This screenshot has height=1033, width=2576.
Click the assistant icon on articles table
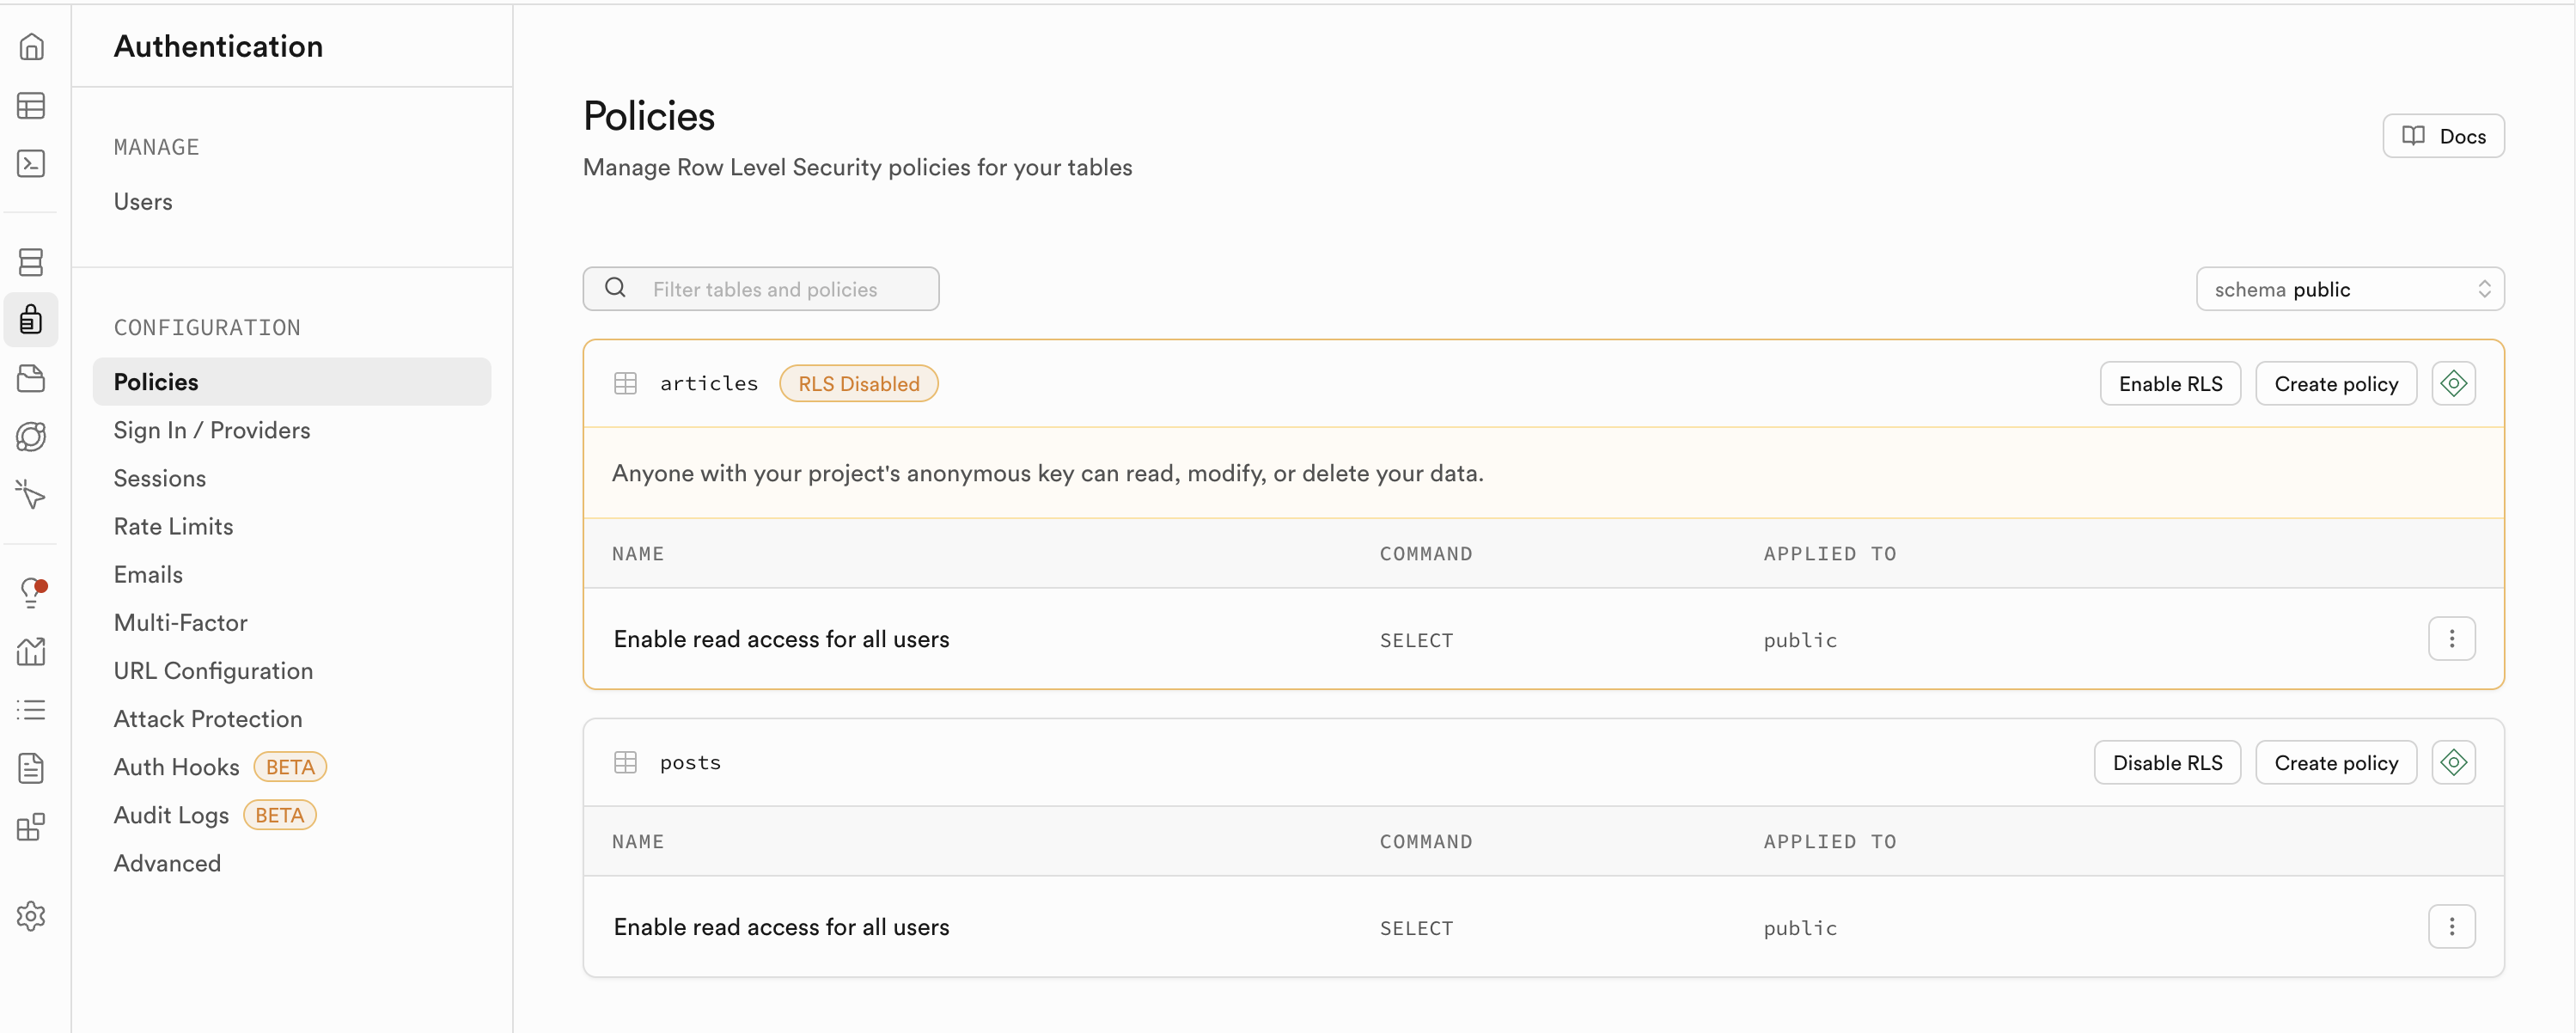tap(2453, 384)
